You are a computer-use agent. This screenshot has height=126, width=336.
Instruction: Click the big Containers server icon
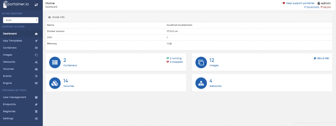pyautogui.click(x=55, y=62)
